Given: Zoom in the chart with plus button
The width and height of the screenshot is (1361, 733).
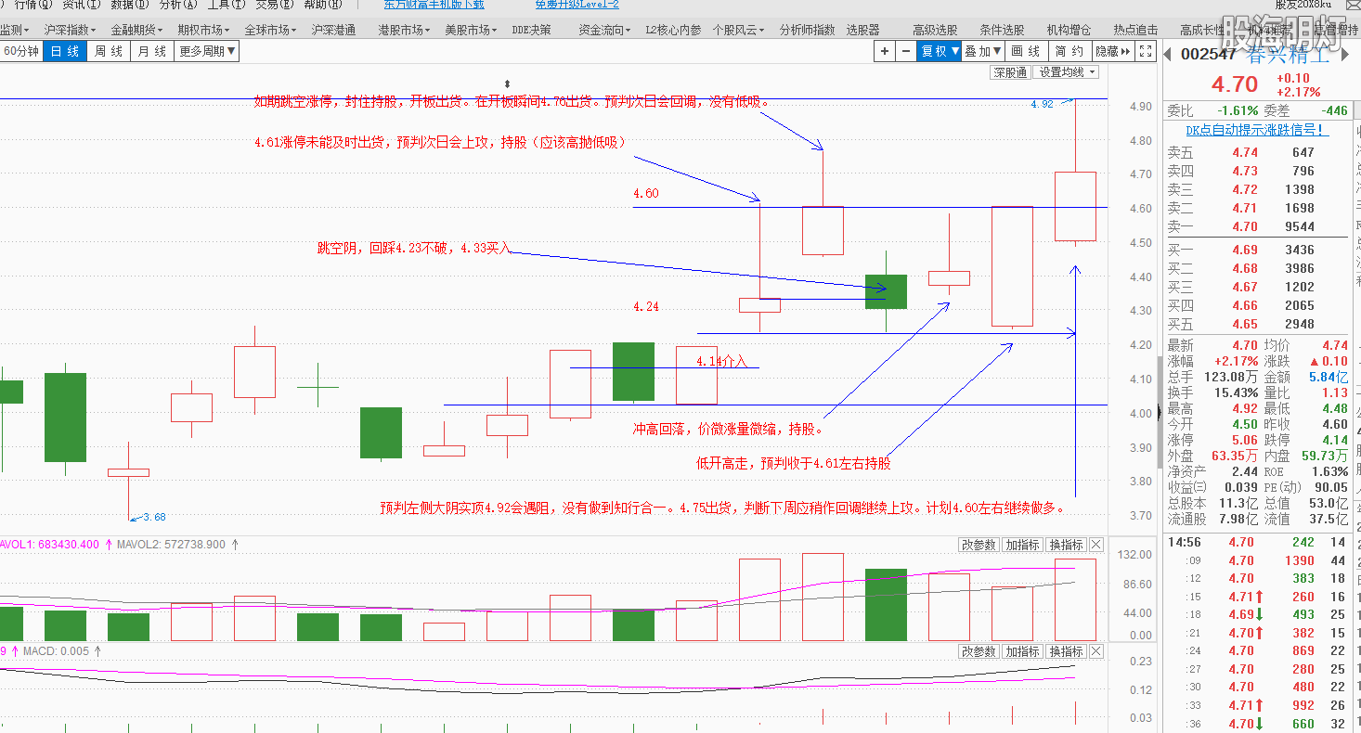Looking at the screenshot, I should click(x=885, y=51).
